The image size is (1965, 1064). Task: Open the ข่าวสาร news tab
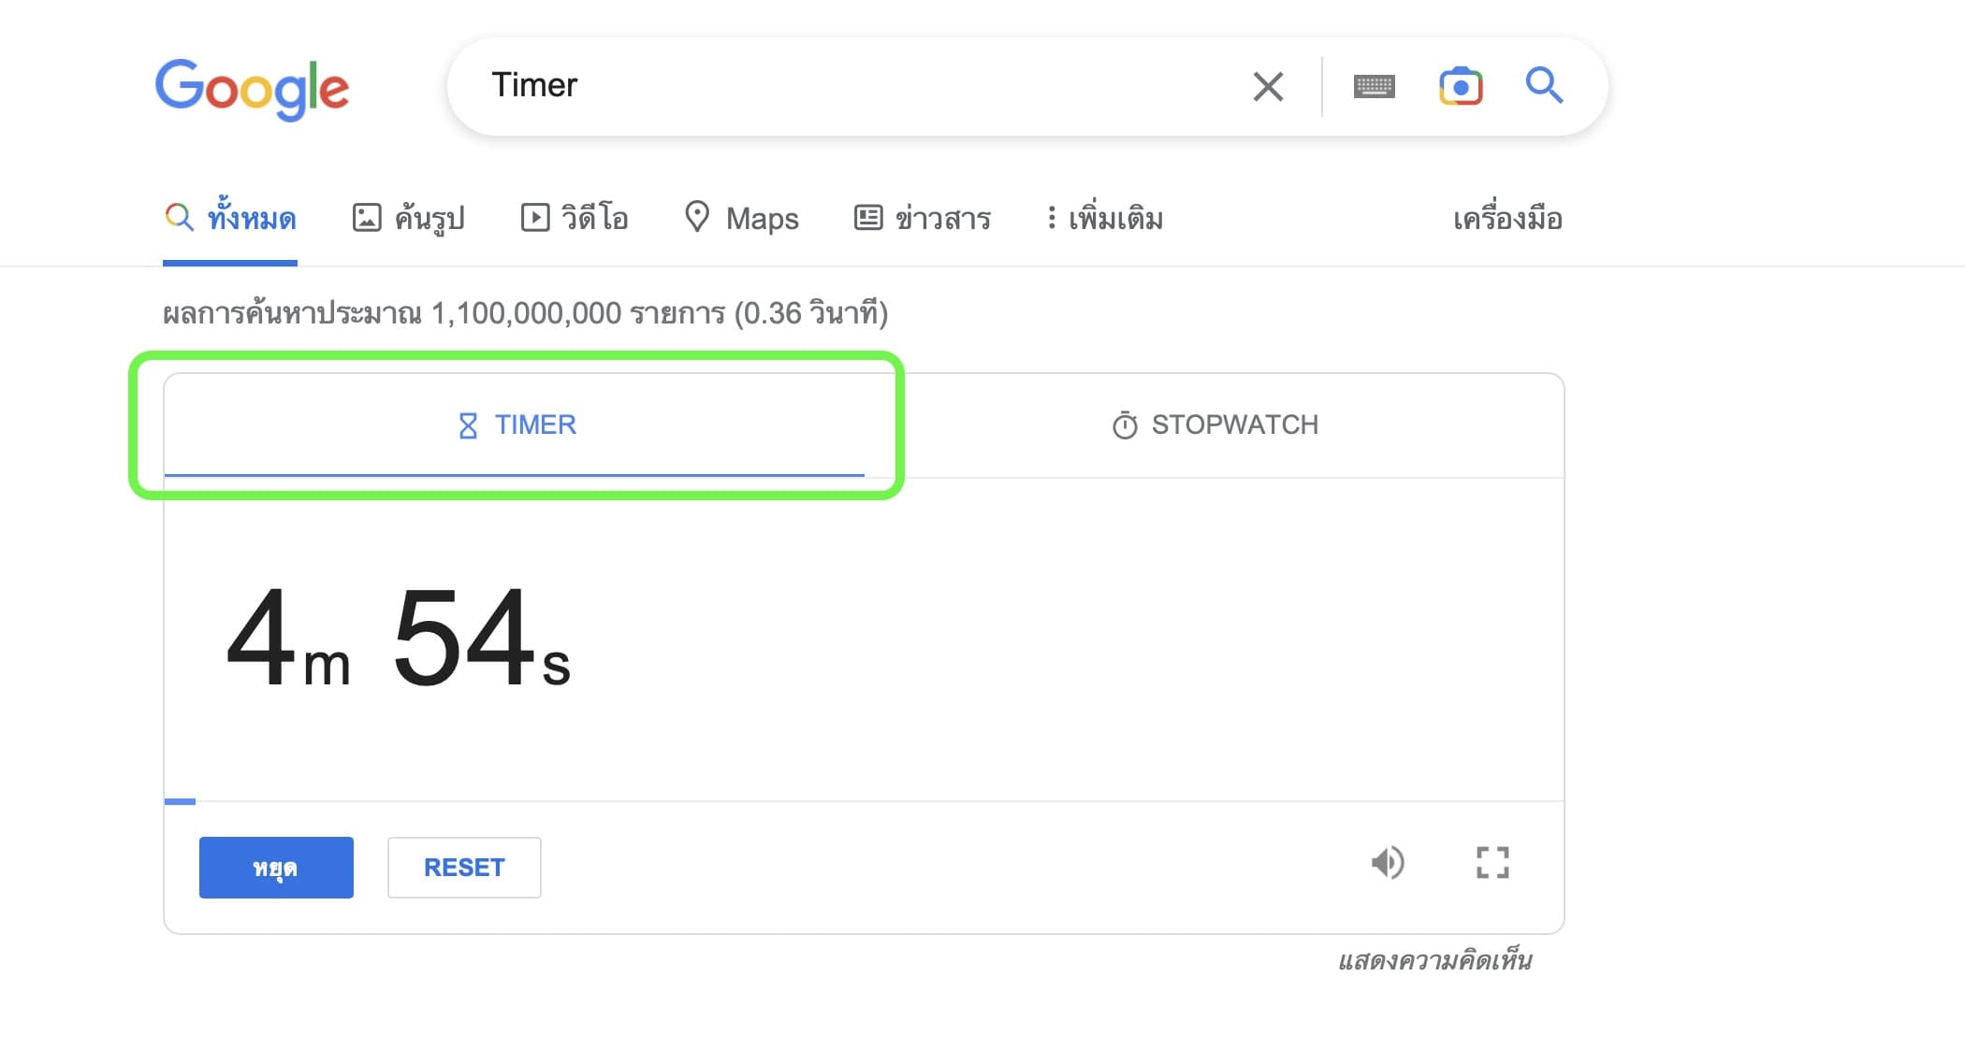pyautogui.click(x=923, y=219)
